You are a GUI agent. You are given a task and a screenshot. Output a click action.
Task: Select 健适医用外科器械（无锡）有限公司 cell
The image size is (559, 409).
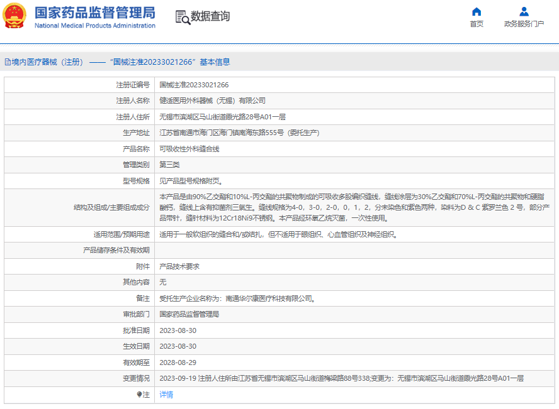[x=213, y=101]
